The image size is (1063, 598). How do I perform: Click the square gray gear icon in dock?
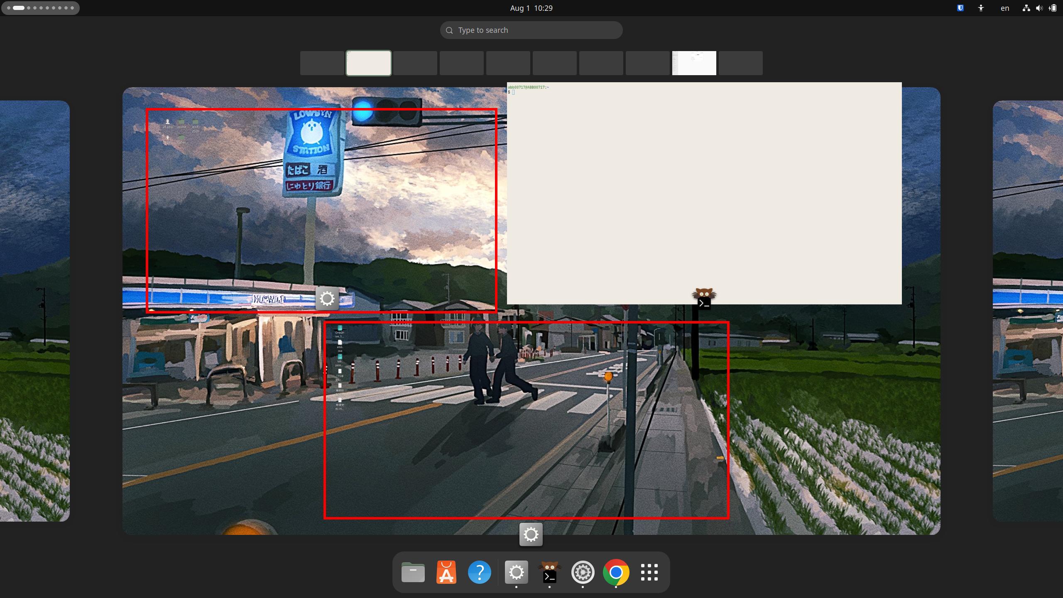[516, 572]
